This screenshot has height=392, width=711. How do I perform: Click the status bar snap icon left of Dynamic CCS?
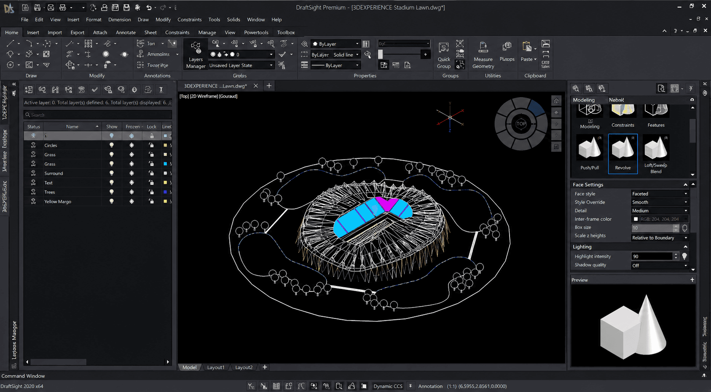point(364,386)
